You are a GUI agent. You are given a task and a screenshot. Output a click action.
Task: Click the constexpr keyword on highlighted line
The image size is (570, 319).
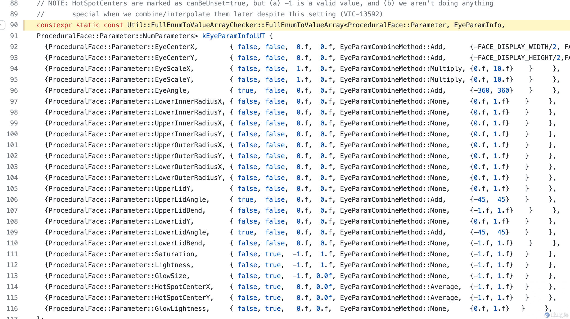coord(54,25)
